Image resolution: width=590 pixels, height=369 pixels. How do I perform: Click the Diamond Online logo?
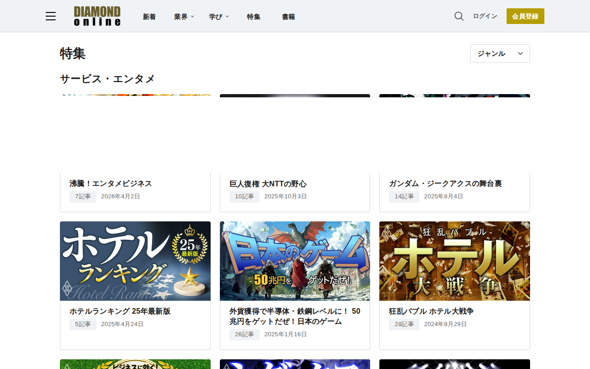(97, 16)
